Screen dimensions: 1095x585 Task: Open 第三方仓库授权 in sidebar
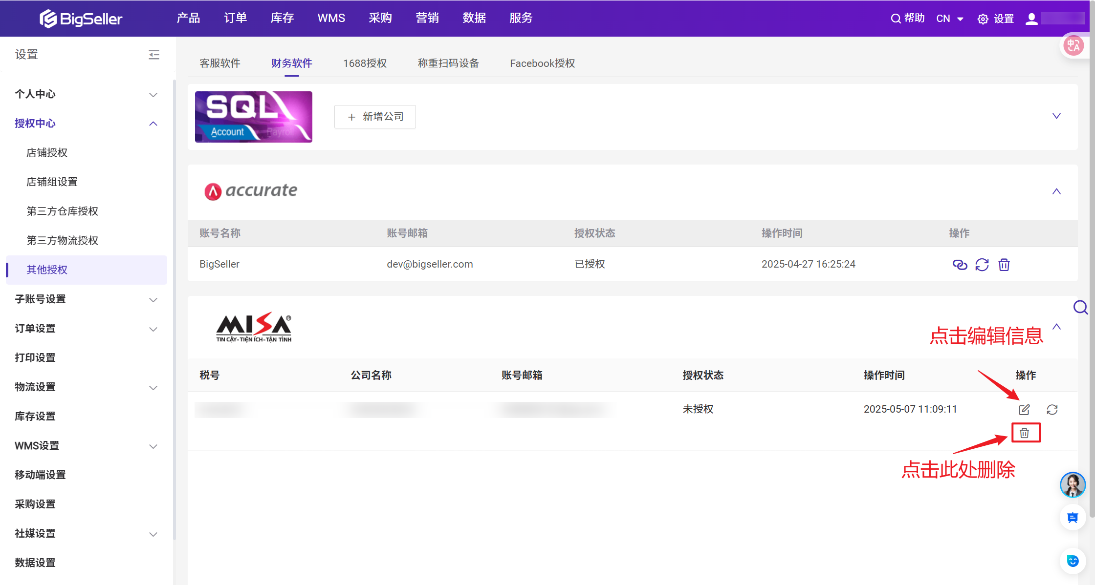pyautogui.click(x=63, y=211)
